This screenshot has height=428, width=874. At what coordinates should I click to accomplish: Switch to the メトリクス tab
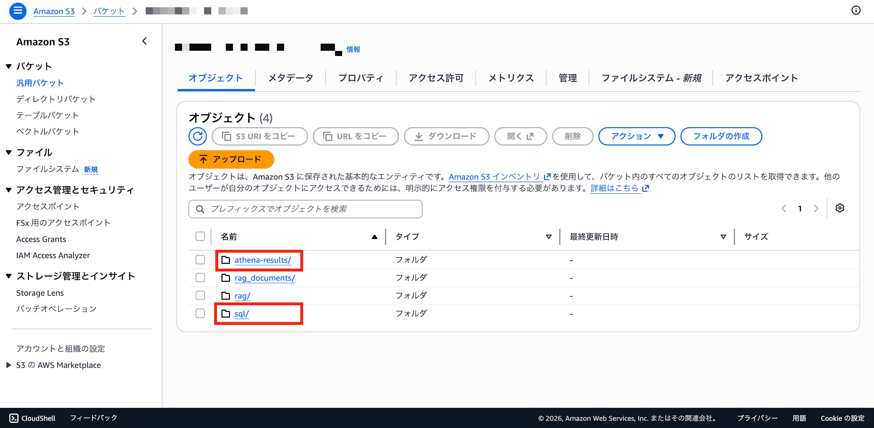point(511,78)
